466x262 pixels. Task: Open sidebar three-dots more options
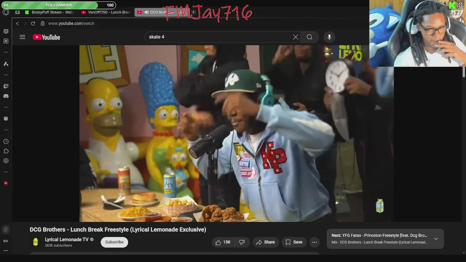(x=6, y=250)
